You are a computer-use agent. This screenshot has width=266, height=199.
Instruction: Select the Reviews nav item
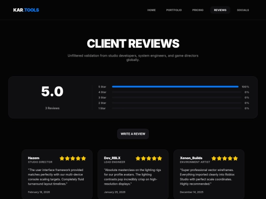pos(220,10)
